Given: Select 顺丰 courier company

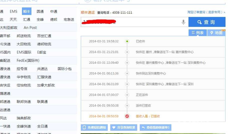Looking at the screenshot, I should 27,11.
